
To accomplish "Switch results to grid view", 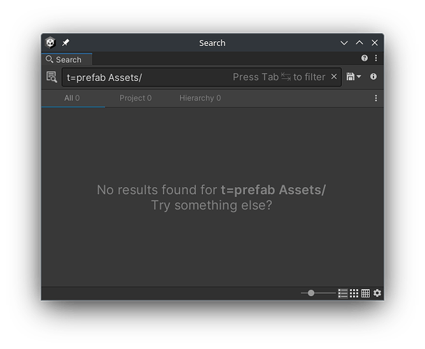I will (354, 293).
